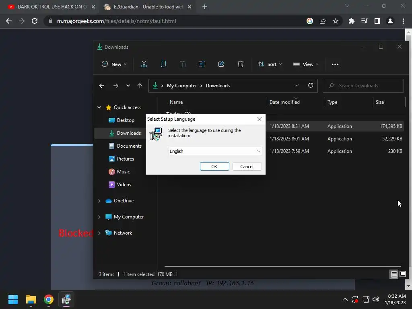The image size is (412, 309).
Task: Expand the OneDrive tree node
Action: (99, 201)
